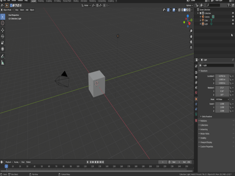Switch to the Shading workspace tab
The image size is (235, 176).
point(76,1)
